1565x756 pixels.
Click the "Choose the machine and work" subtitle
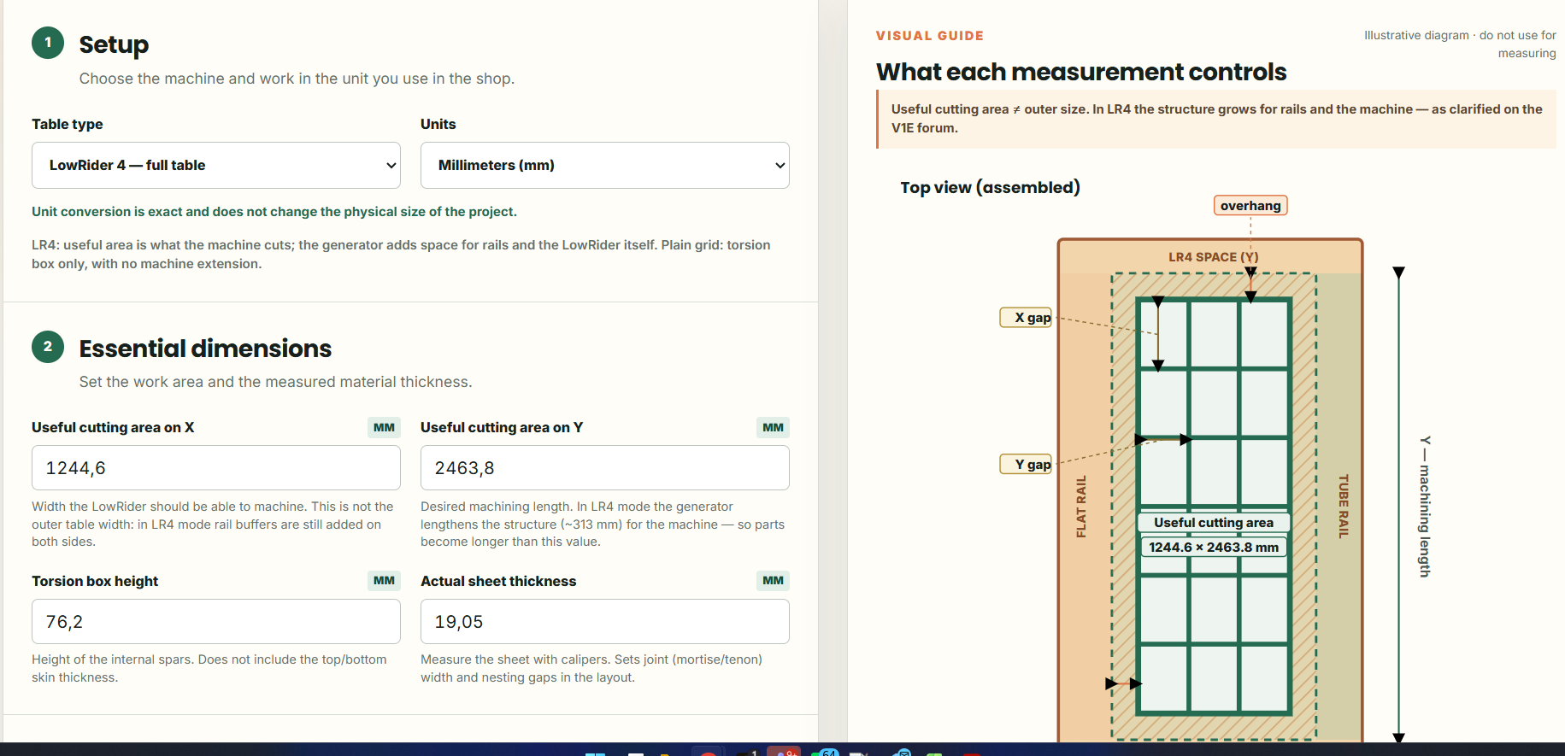297,79
